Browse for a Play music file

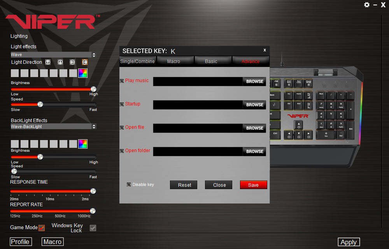tap(255, 81)
